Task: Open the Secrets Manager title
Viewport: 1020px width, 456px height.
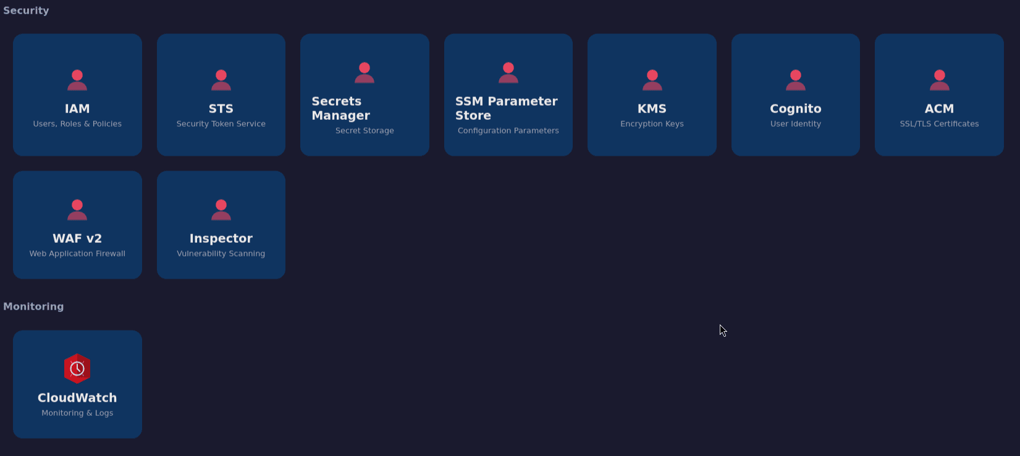Action: [x=341, y=108]
